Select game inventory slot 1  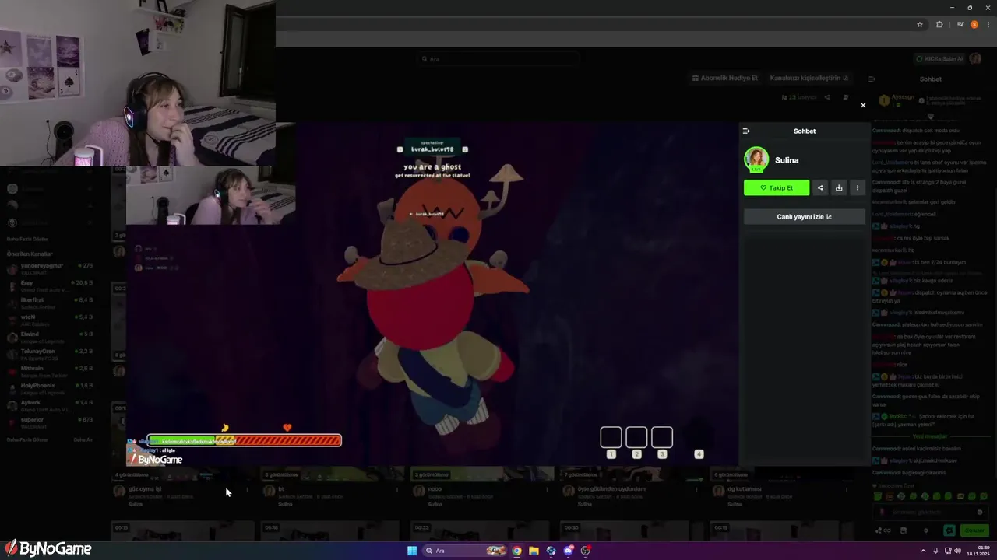tap(611, 437)
